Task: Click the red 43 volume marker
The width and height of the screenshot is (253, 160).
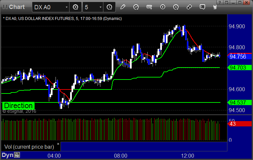Action: tap(239, 124)
